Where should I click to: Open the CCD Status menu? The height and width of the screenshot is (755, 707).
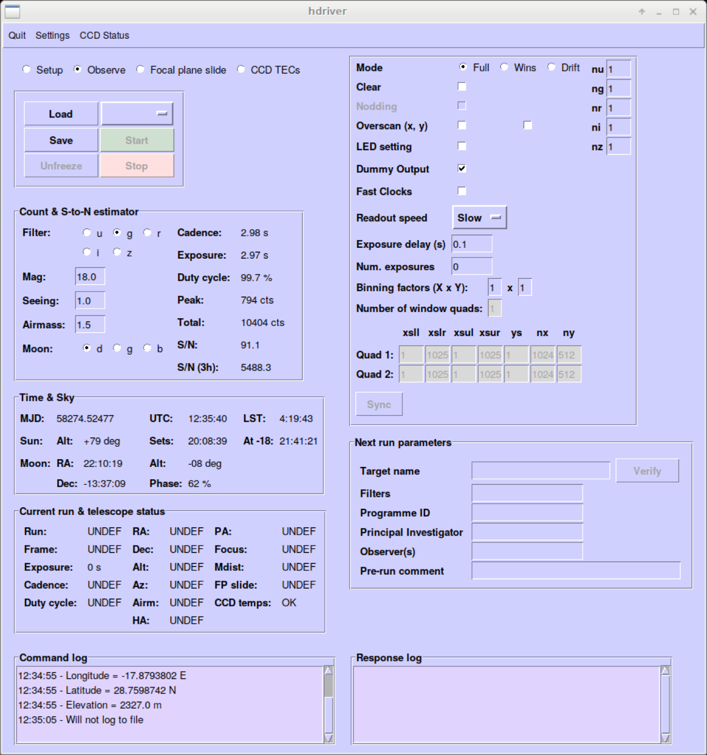104,36
